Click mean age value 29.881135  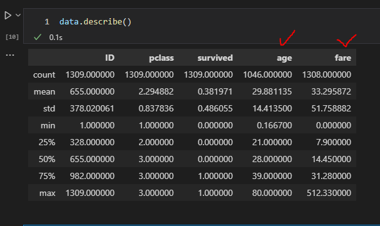[x=272, y=91]
